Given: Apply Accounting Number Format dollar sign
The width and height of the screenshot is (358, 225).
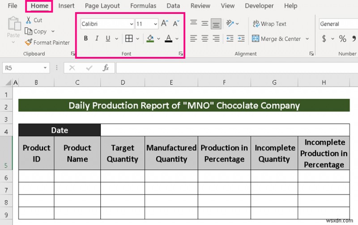Looking at the screenshot, I should [x=324, y=39].
